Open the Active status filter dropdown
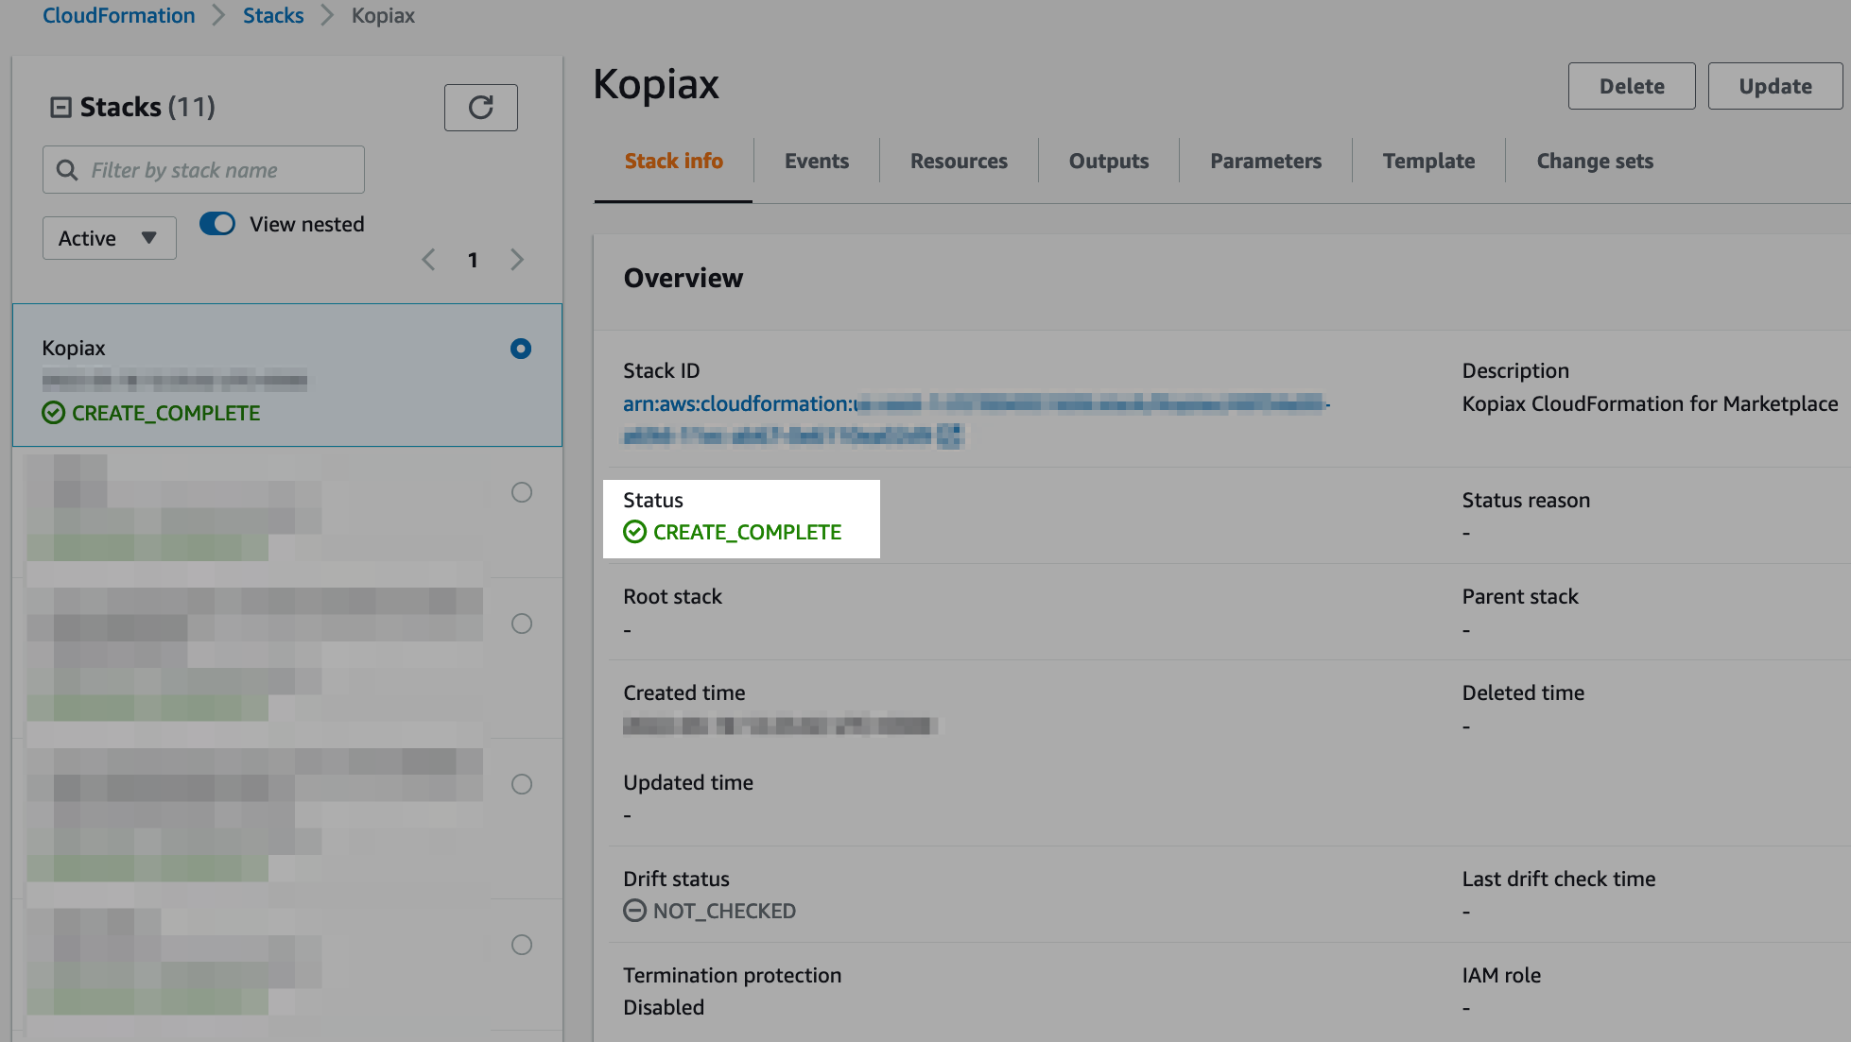Image resolution: width=1851 pixels, height=1042 pixels. coord(110,238)
